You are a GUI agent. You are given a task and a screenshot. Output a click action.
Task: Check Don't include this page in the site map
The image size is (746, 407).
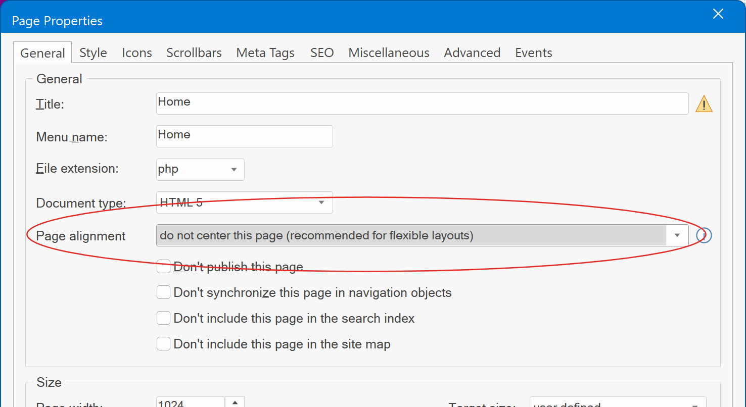(163, 344)
